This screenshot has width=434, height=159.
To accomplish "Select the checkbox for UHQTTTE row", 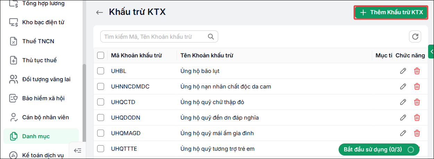I will (x=101, y=149).
